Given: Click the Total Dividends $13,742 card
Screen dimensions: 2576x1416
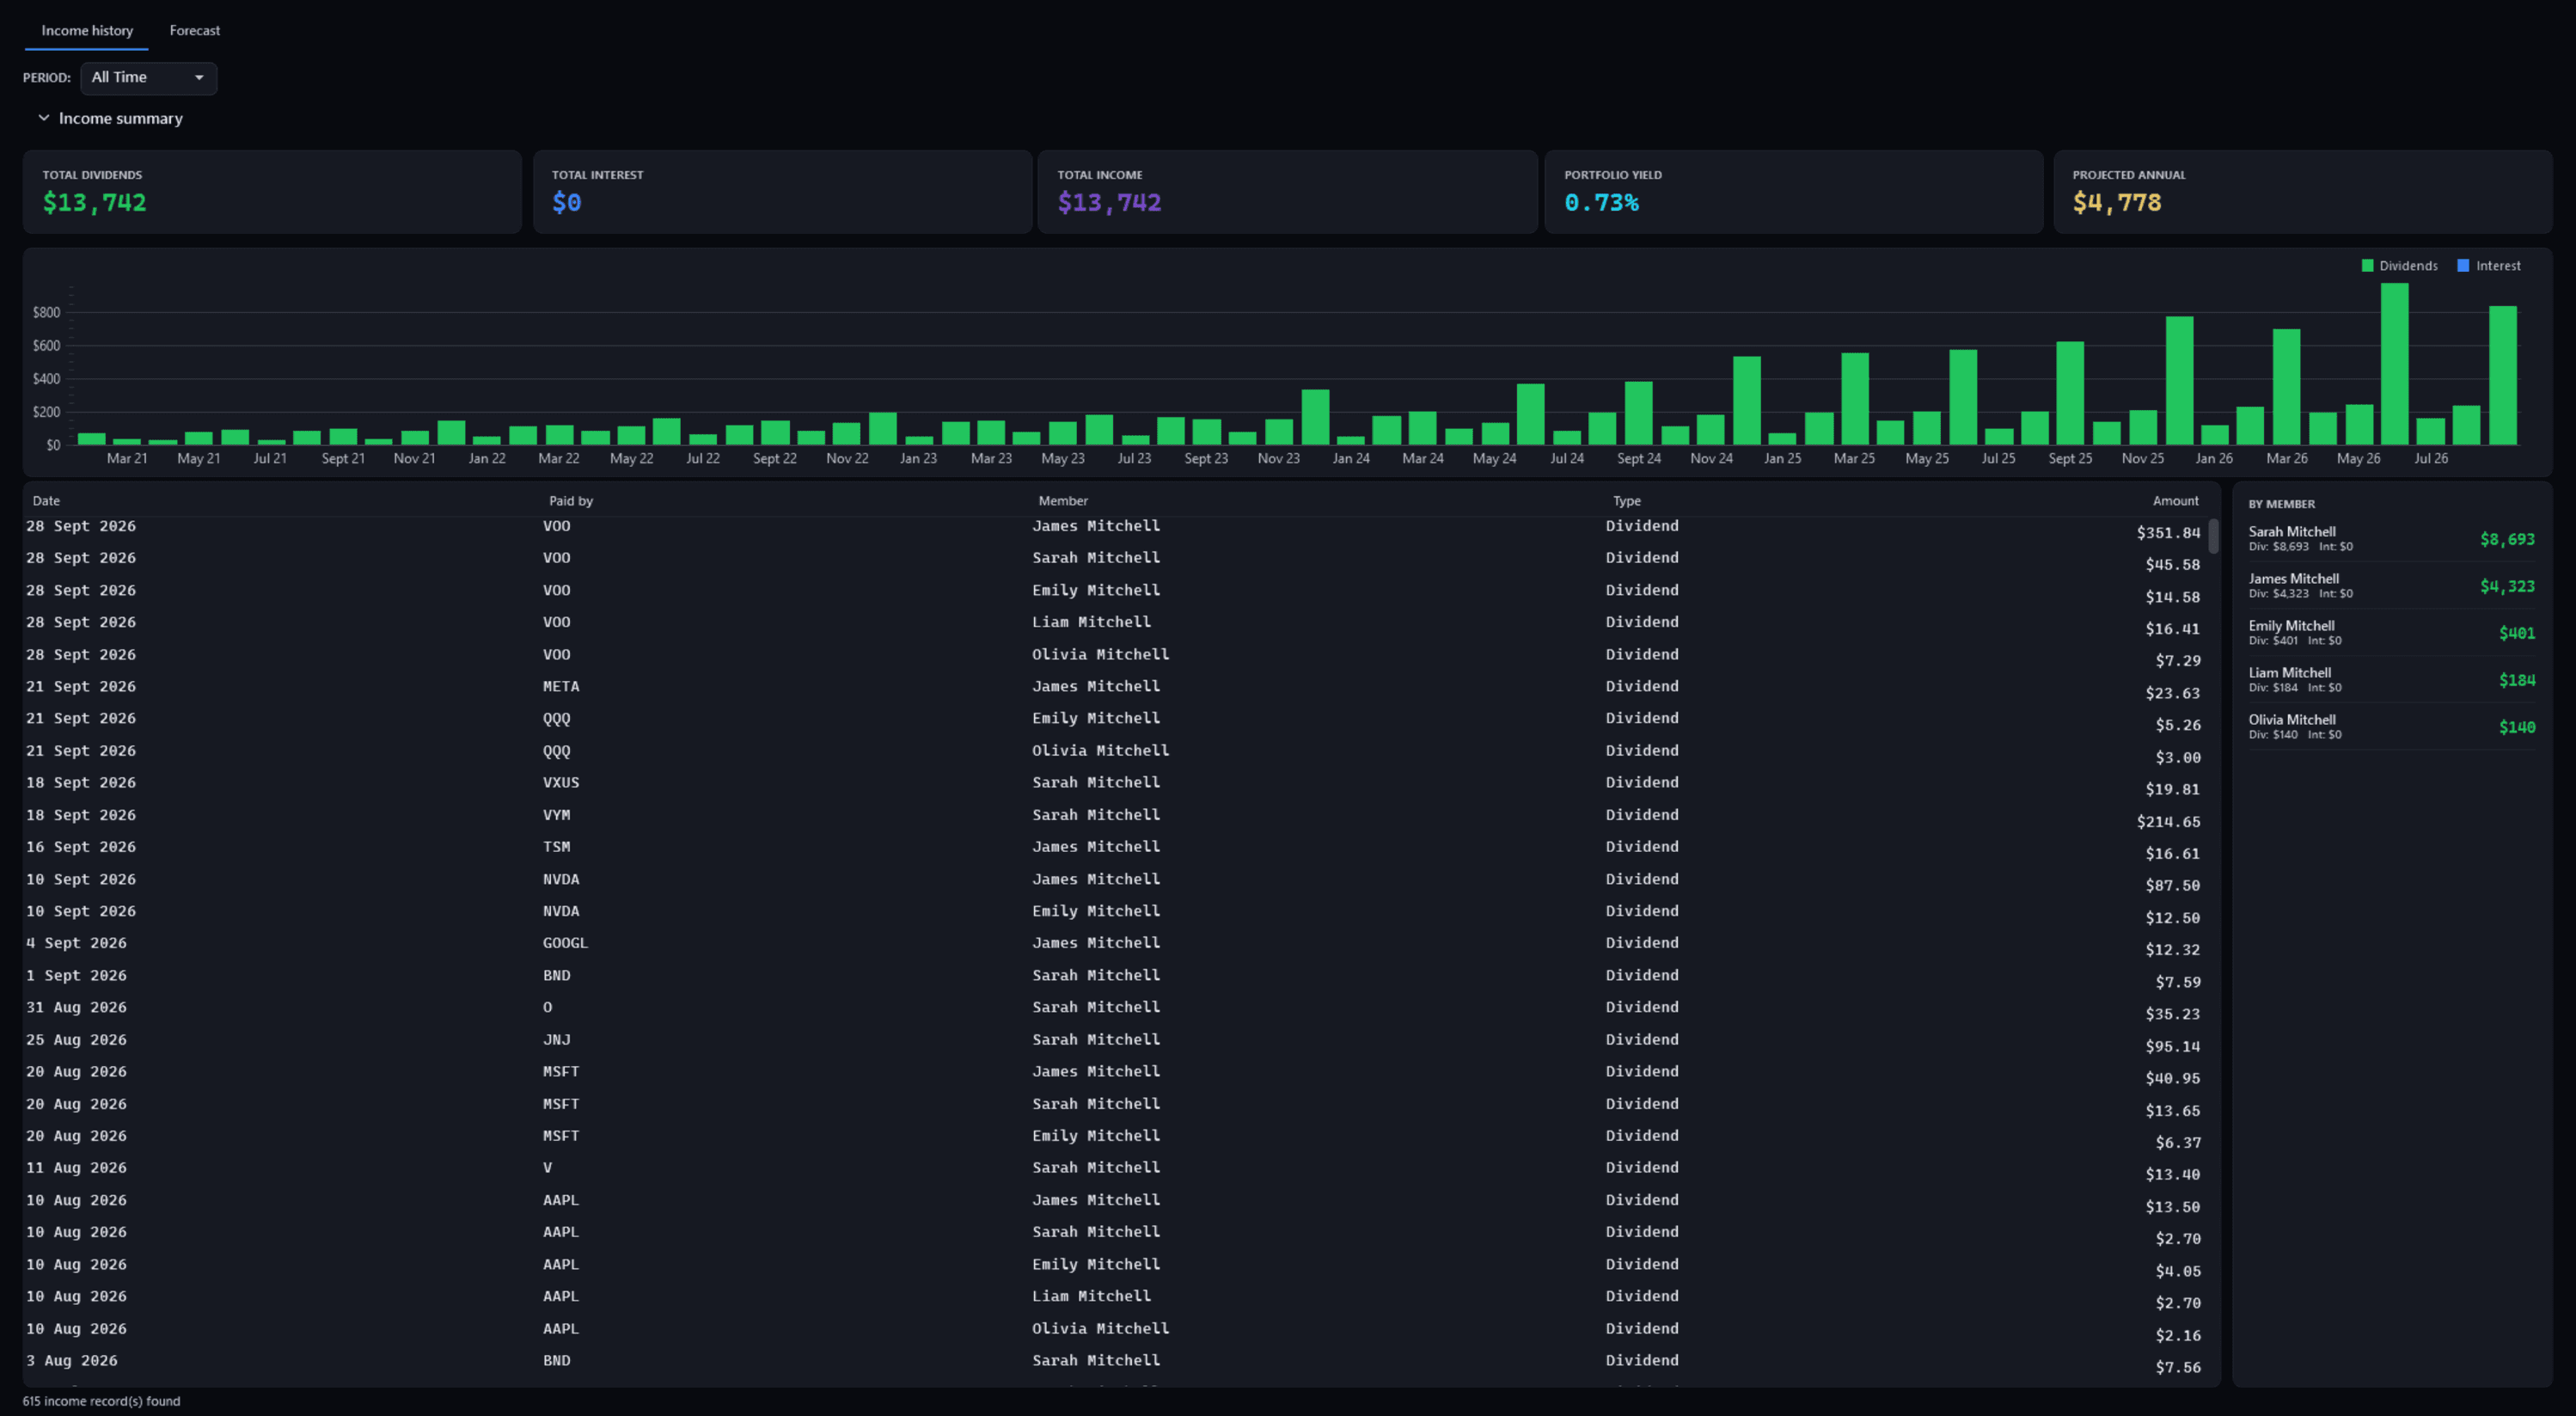Looking at the screenshot, I should tap(272, 192).
